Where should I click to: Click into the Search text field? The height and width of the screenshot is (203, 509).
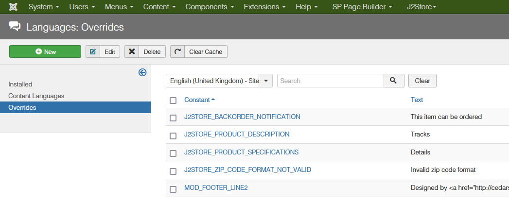point(331,81)
